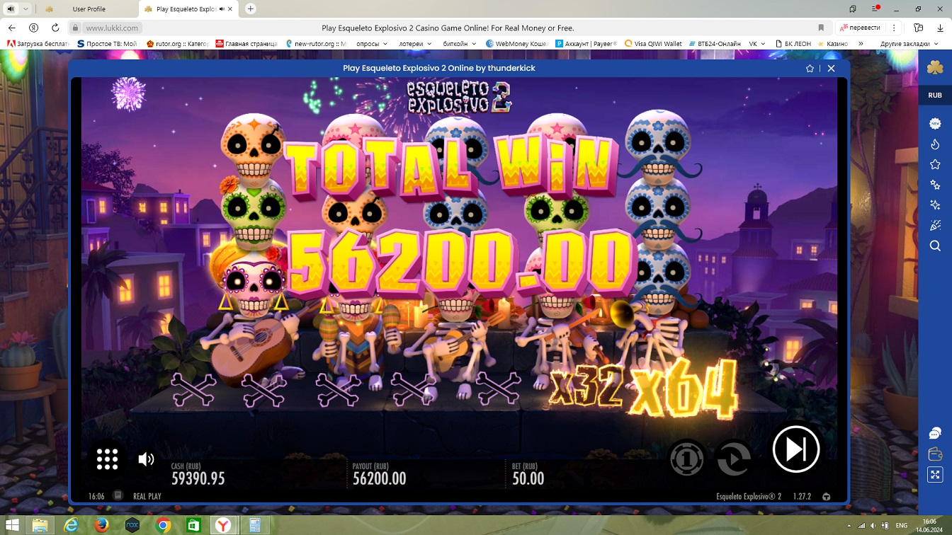952x535 pixels.
Task: Open hot games flame icon
Action: [935, 144]
